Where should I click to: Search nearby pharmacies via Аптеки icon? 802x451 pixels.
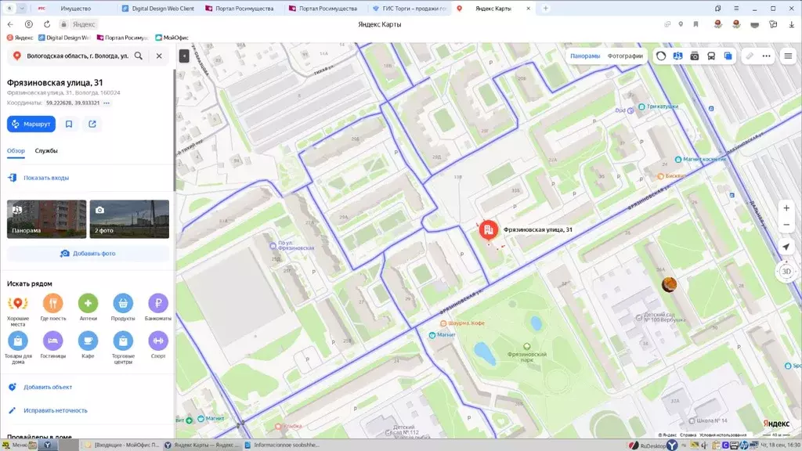coord(88,303)
